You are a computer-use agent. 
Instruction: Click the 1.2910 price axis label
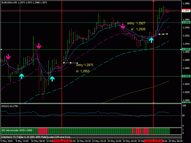(x=186, y=44)
